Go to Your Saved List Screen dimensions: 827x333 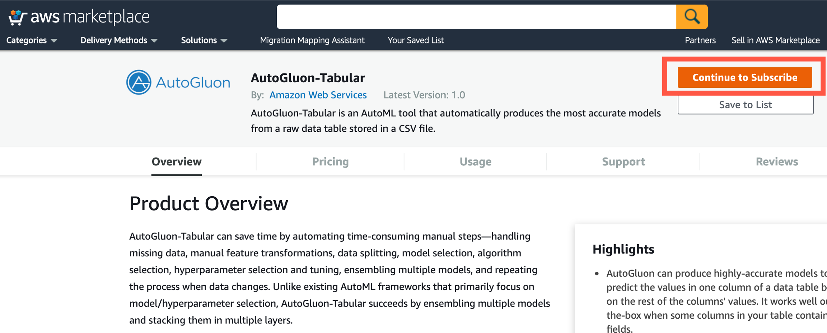(x=415, y=40)
